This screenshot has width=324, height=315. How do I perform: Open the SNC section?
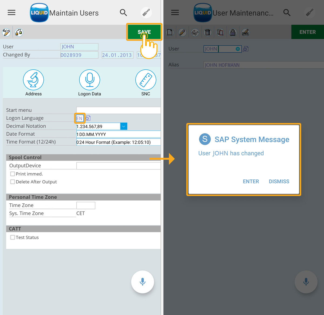tap(146, 83)
